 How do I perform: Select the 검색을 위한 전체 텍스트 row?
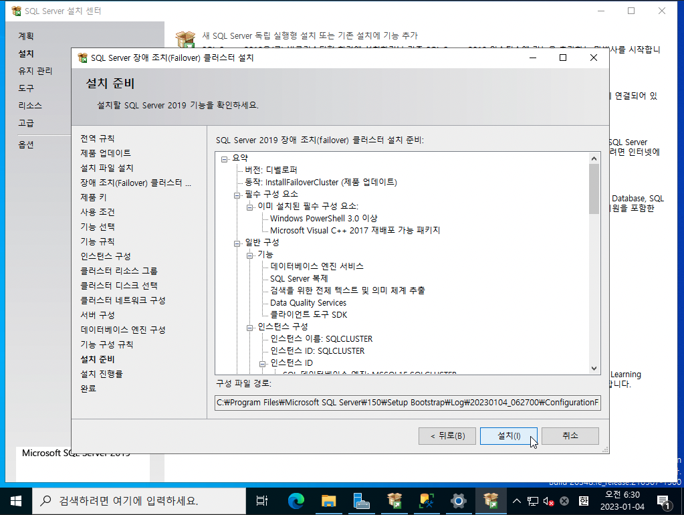point(347,290)
